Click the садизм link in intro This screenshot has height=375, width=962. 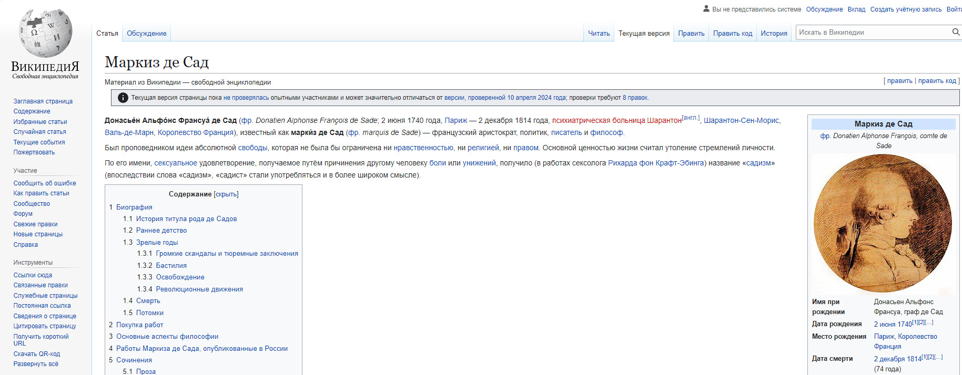tap(759, 163)
